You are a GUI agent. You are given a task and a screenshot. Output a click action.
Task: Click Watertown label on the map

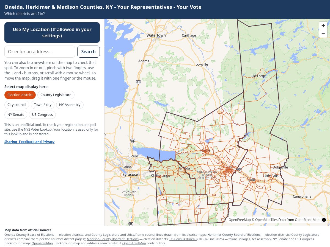[156, 35]
